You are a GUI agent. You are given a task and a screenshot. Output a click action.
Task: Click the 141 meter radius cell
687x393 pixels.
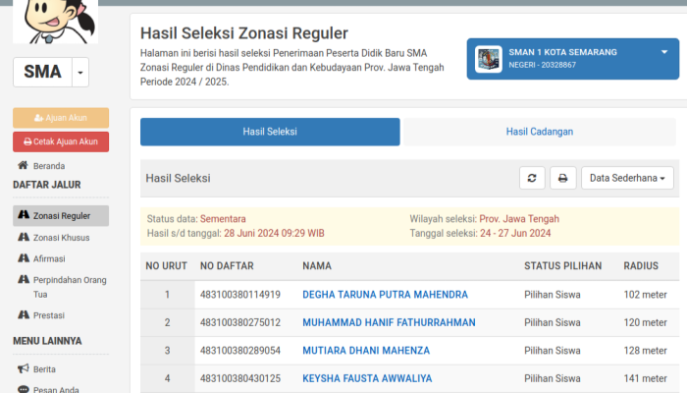pos(646,378)
